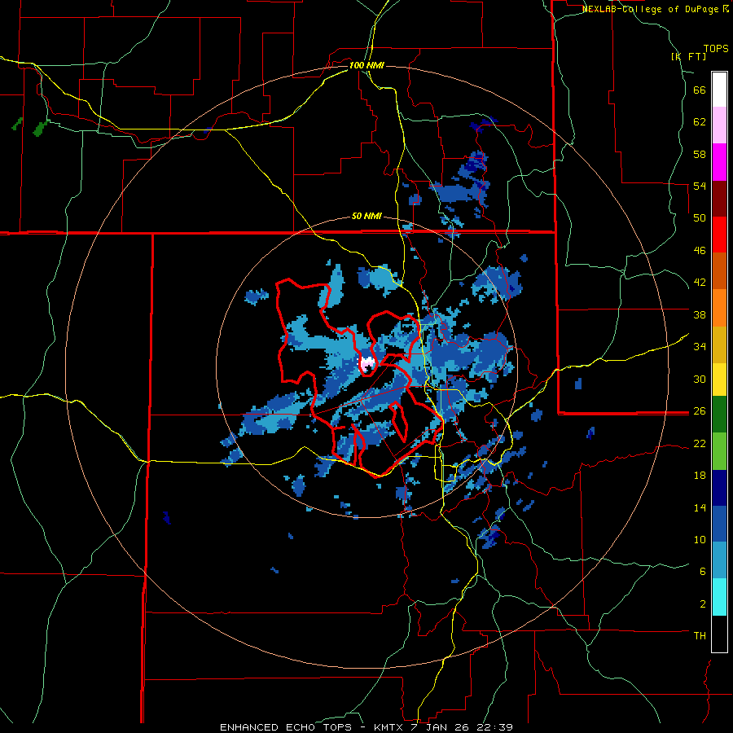Pick the bright yellow legend swatch
The width and height of the screenshot is (733, 733).
719,380
